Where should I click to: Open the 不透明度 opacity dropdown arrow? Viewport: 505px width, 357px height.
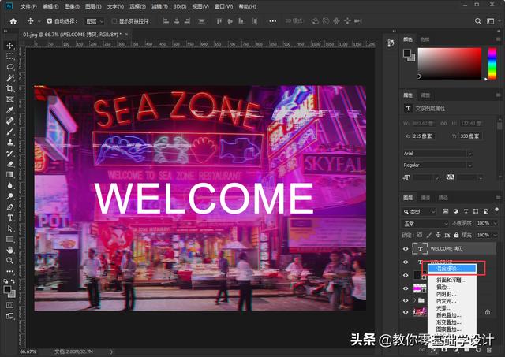[x=495, y=223]
